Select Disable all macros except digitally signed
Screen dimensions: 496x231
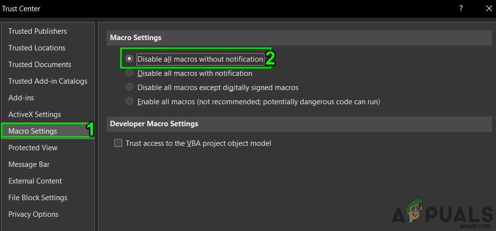[x=129, y=87]
